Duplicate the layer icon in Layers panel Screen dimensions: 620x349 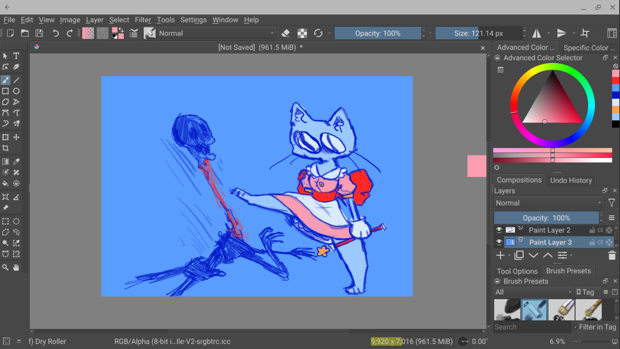[519, 255]
